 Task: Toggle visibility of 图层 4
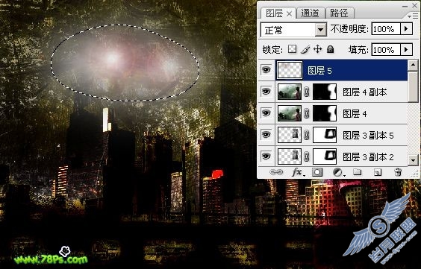tap(266, 113)
